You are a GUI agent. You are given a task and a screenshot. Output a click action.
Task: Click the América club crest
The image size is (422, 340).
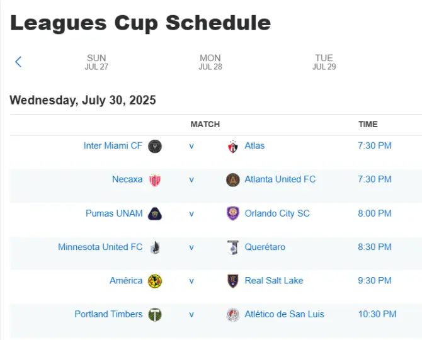pyautogui.click(x=155, y=281)
